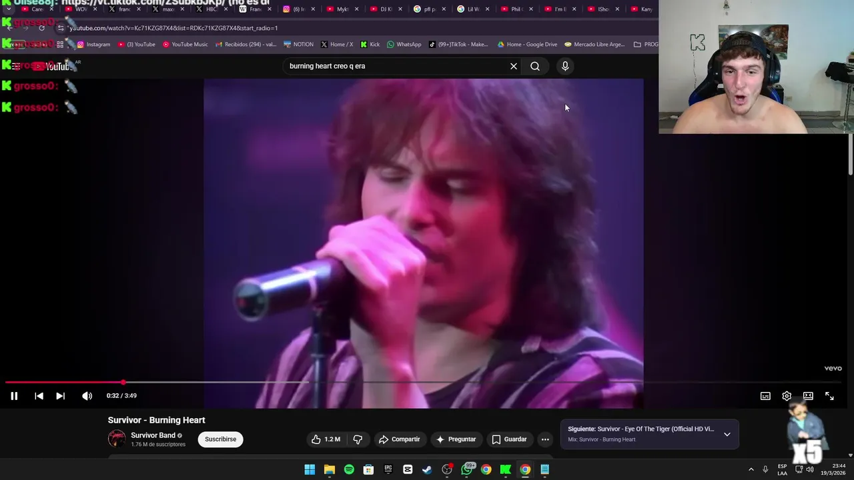Go to previous video in playlist
Image resolution: width=854 pixels, height=480 pixels.
point(39,396)
